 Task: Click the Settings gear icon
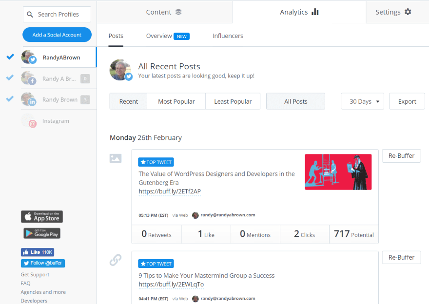coord(408,12)
